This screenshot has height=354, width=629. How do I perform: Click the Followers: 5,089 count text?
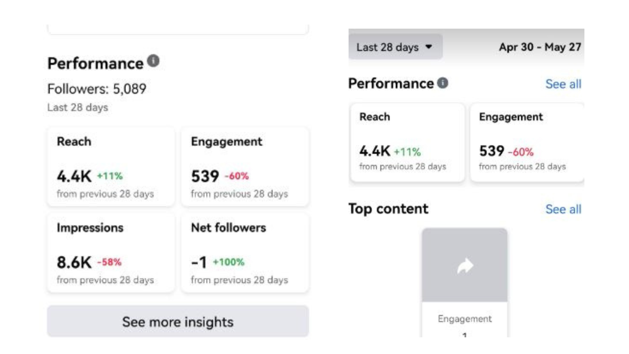pyautogui.click(x=97, y=89)
